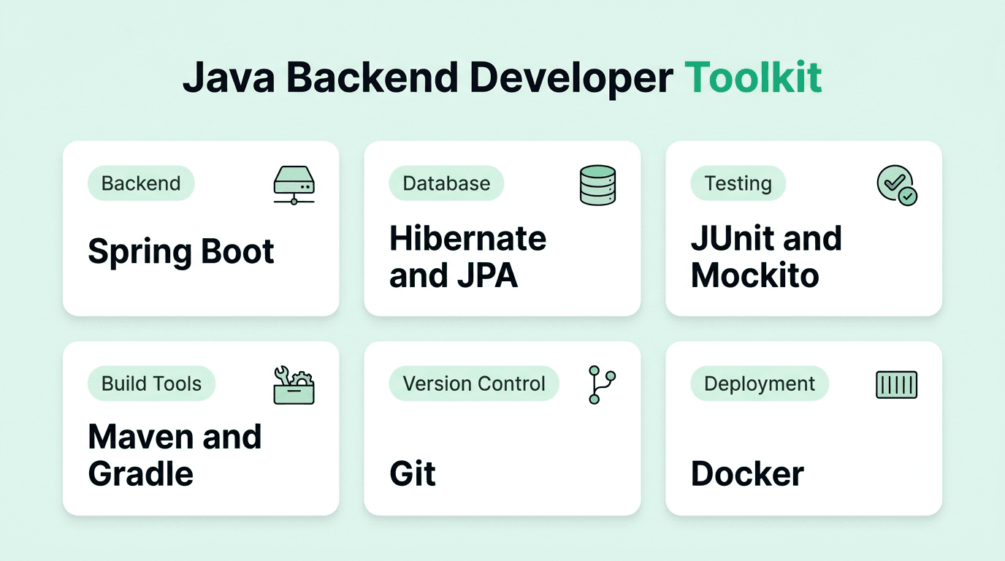Click the container icon on Docker card
The width and height of the screenshot is (1005, 561).
point(896,385)
